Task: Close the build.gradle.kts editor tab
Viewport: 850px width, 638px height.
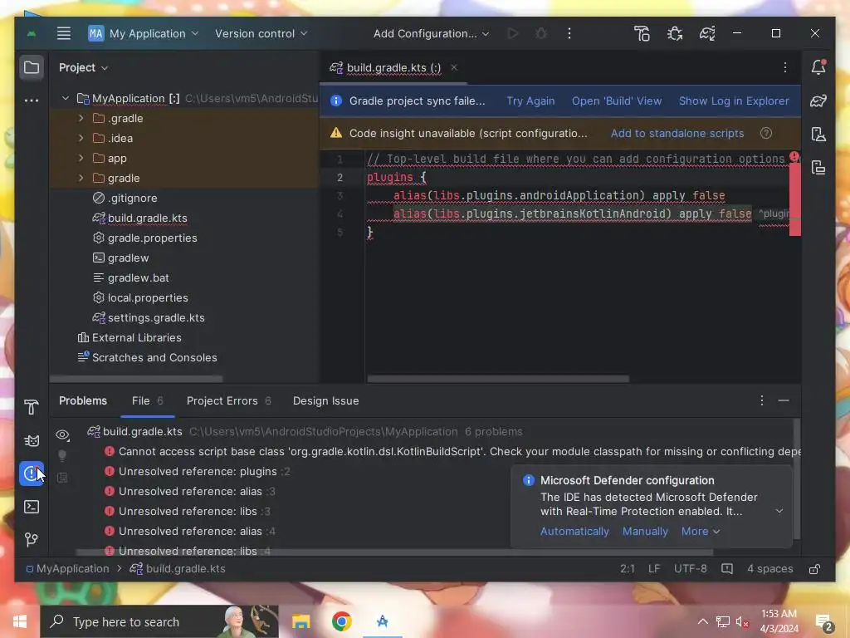Action: tap(454, 67)
